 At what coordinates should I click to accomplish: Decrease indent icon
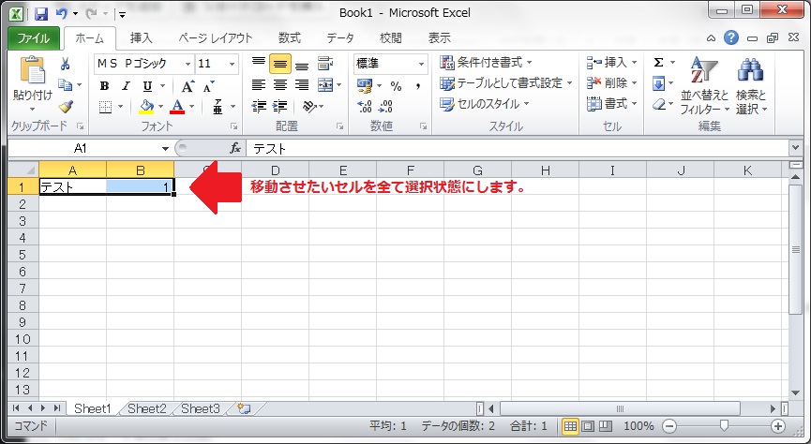click(259, 107)
